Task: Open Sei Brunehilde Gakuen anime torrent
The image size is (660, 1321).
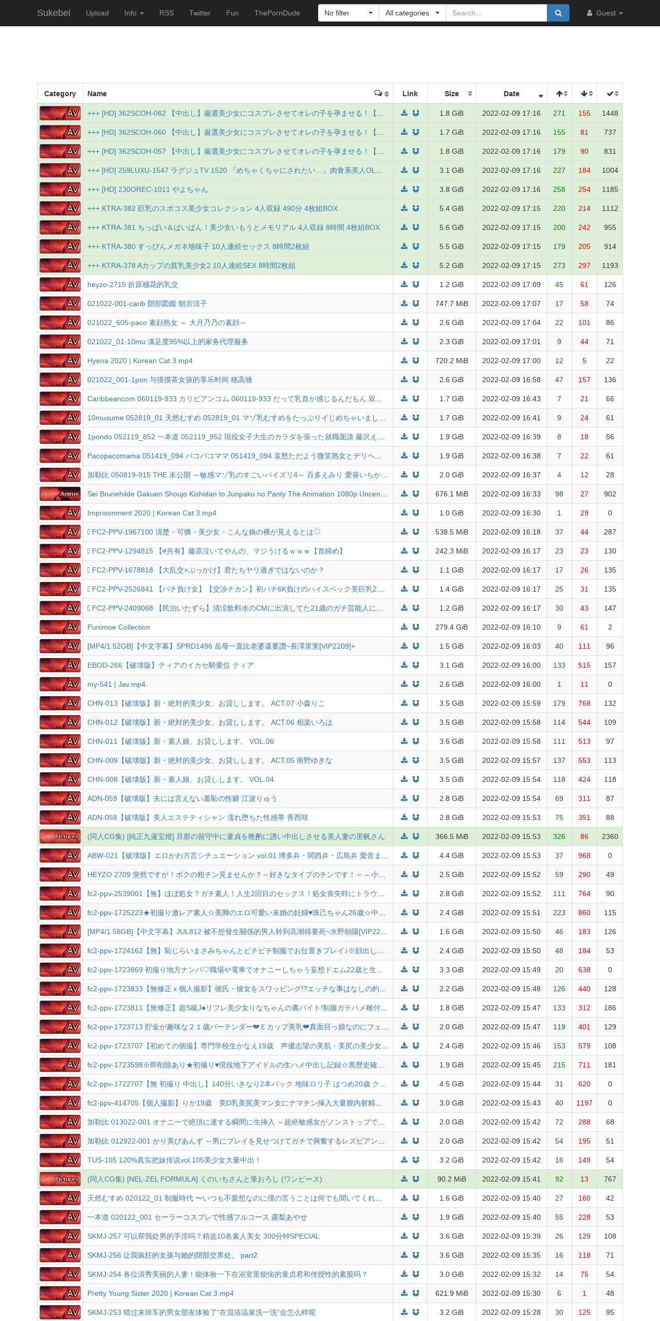Action: pos(237,494)
